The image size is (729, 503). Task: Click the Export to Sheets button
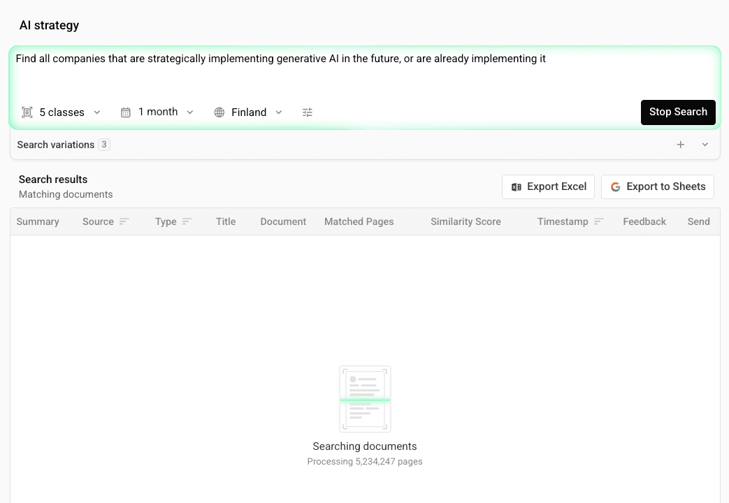(x=658, y=187)
